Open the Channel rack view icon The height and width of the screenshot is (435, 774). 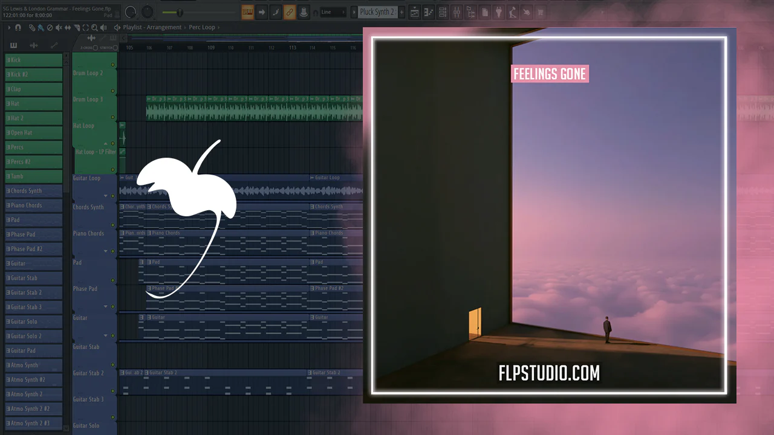pyautogui.click(x=443, y=12)
